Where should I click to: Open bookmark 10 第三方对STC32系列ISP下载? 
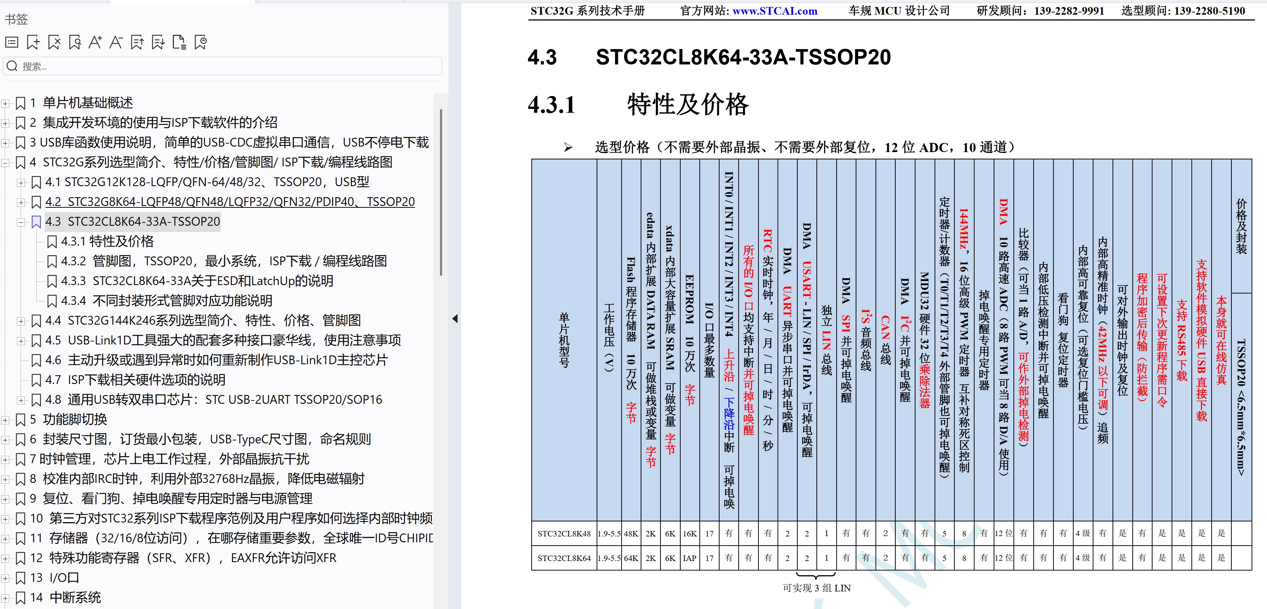click(x=231, y=518)
